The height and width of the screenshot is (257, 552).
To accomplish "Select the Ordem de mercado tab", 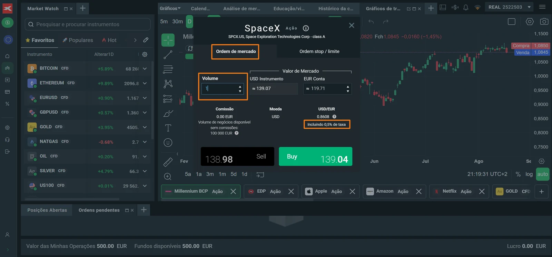I will click(236, 51).
